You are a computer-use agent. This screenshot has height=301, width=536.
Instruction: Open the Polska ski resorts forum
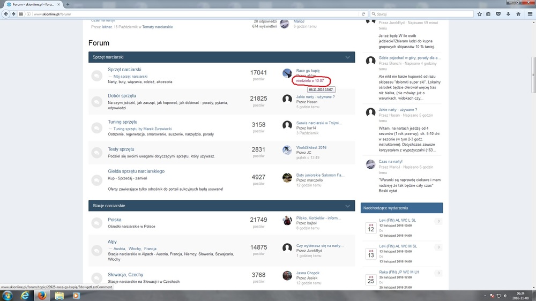coord(115,220)
